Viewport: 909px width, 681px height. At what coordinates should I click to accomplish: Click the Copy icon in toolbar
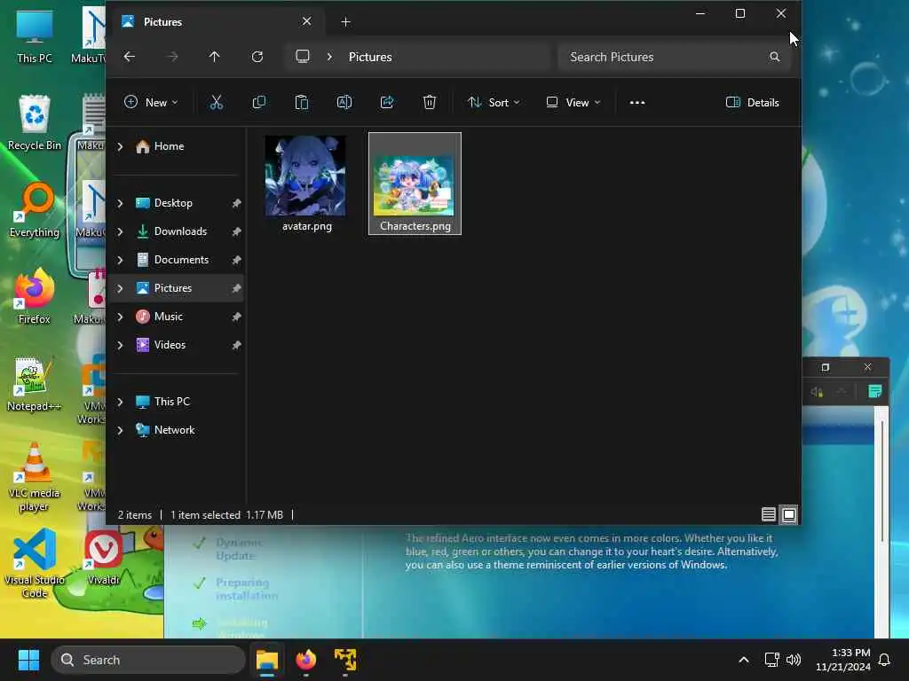click(259, 103)
